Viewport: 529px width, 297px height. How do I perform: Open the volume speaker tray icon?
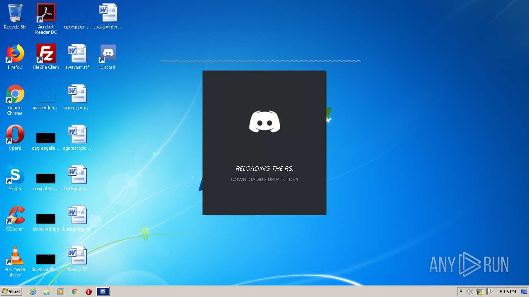click(470, 292)
